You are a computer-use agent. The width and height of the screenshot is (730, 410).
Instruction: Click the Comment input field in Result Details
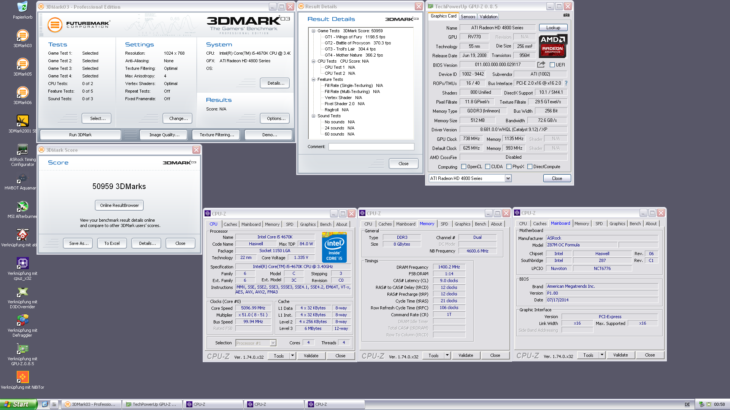[x=371, y=147]
